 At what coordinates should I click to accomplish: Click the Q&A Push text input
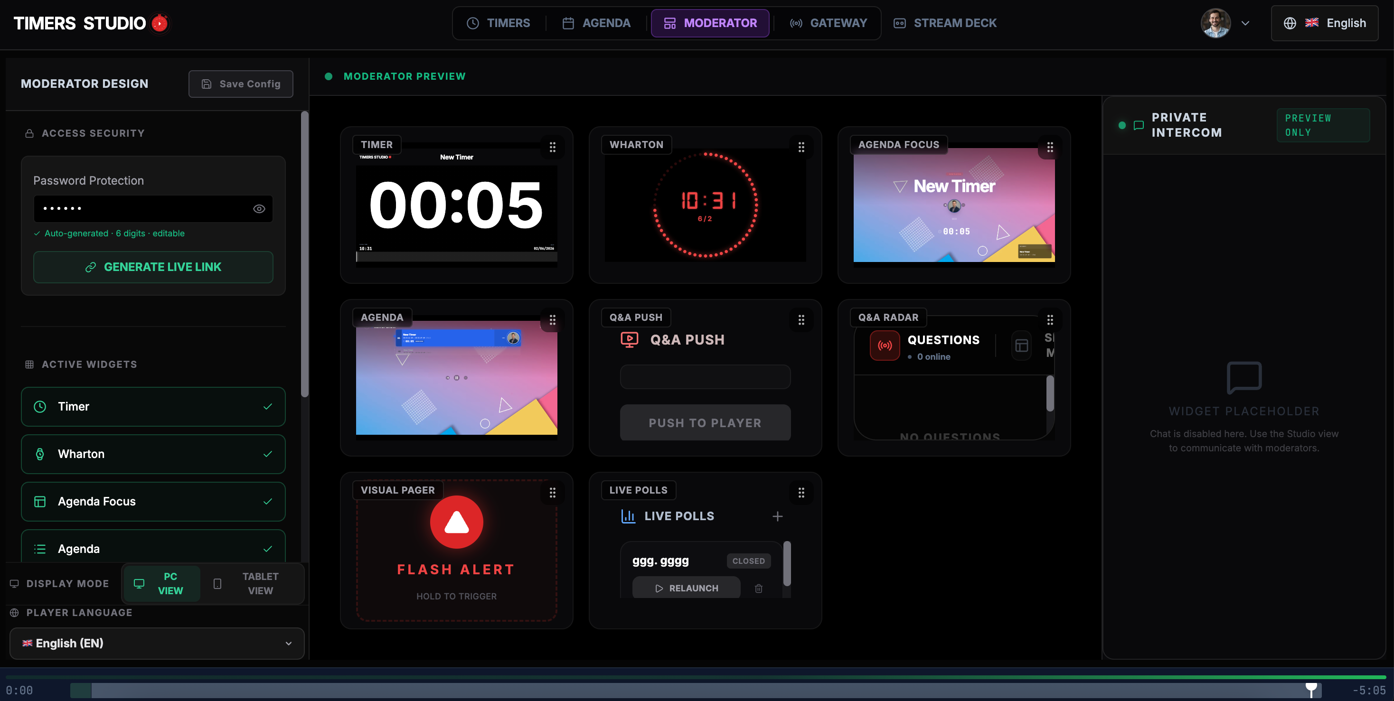coord(705,377)
